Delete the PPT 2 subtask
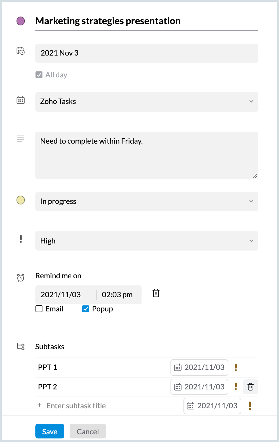The height and width of the screenshot is (442, 279). (x=250, y=387)
